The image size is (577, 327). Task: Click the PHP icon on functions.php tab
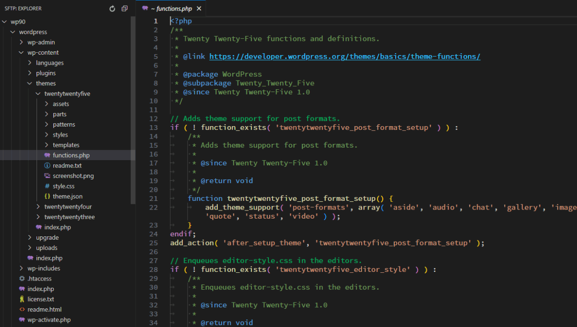(x=145, y=9)
